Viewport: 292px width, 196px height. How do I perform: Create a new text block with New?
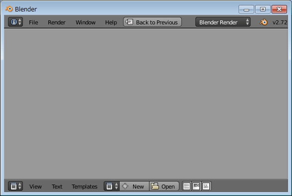click(134, 186)
